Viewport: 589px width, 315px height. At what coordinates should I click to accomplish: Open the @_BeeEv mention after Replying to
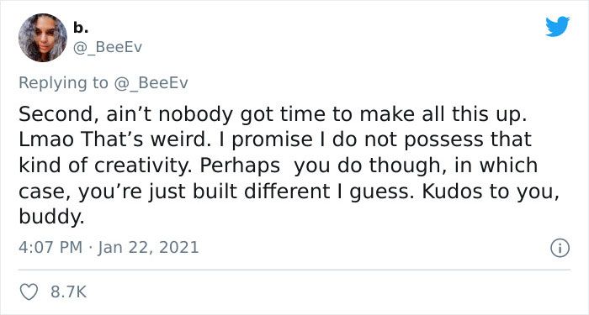click(151, 83)
